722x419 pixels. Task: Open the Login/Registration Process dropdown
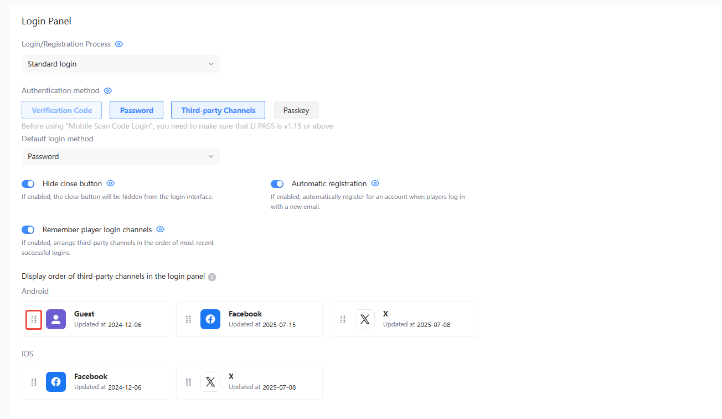(x=121, y=64)
